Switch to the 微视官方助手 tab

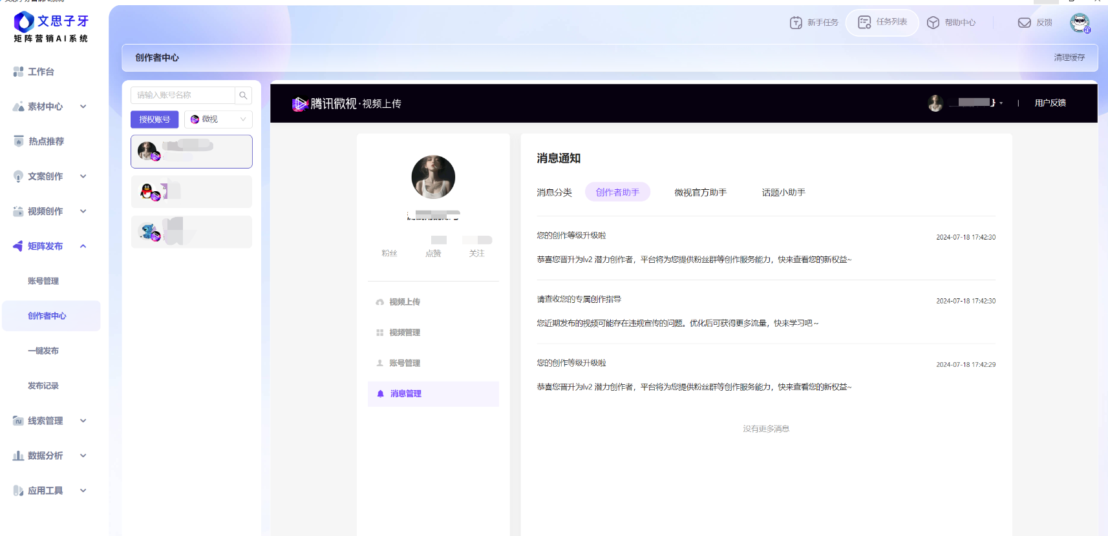click(701, 192)
